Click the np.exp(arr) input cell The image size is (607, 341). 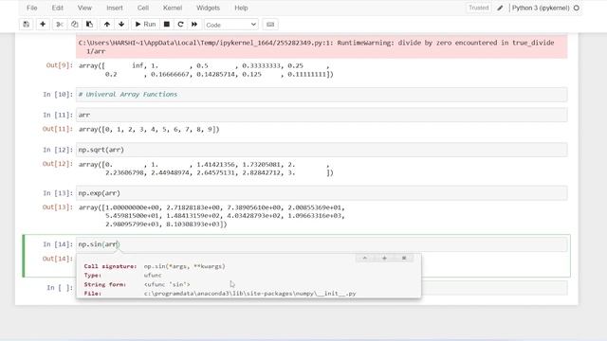pos(322,193)
